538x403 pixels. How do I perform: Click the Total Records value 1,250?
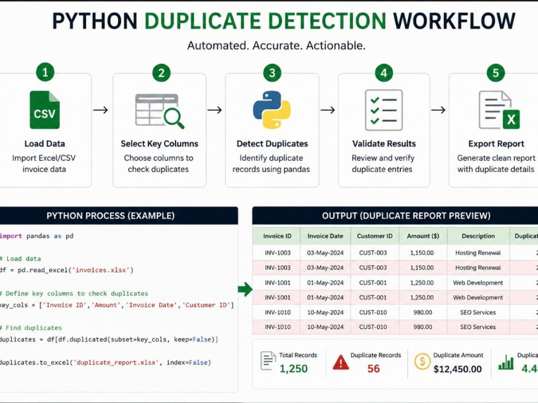[293, 369]
